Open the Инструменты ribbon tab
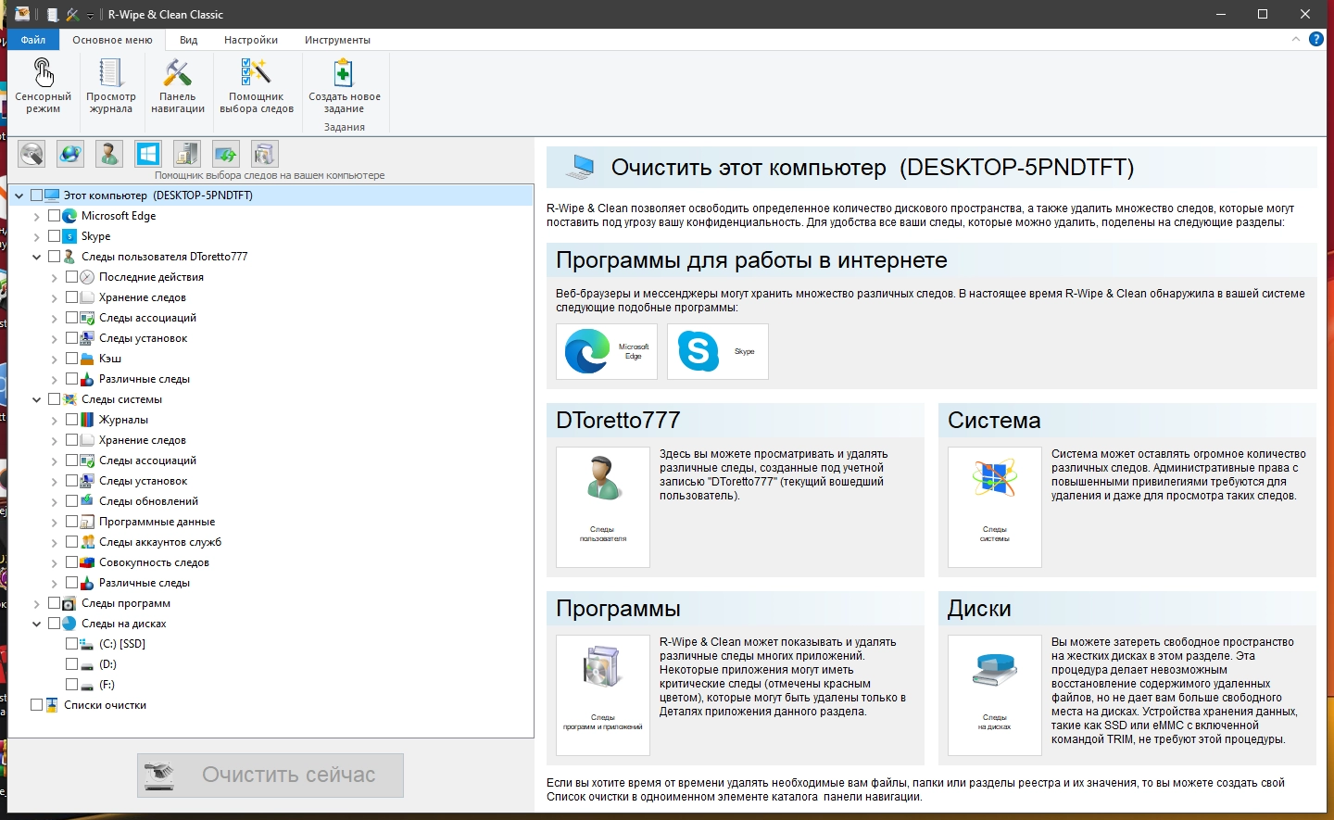Viewport: 1334px width, 820px height. 337,40
